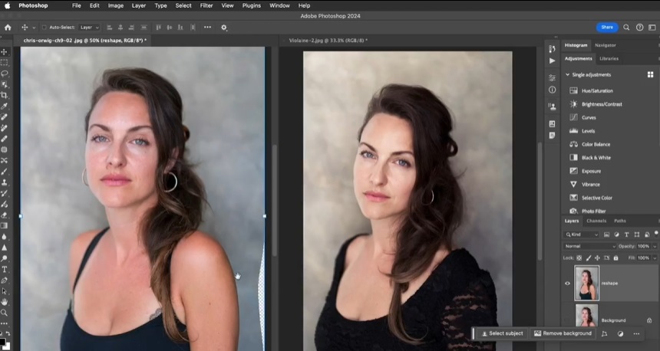Collapse the Single adjustments section
Image resolution: width=660 pixels, height=351 pixels.
[x=568, y=74]
